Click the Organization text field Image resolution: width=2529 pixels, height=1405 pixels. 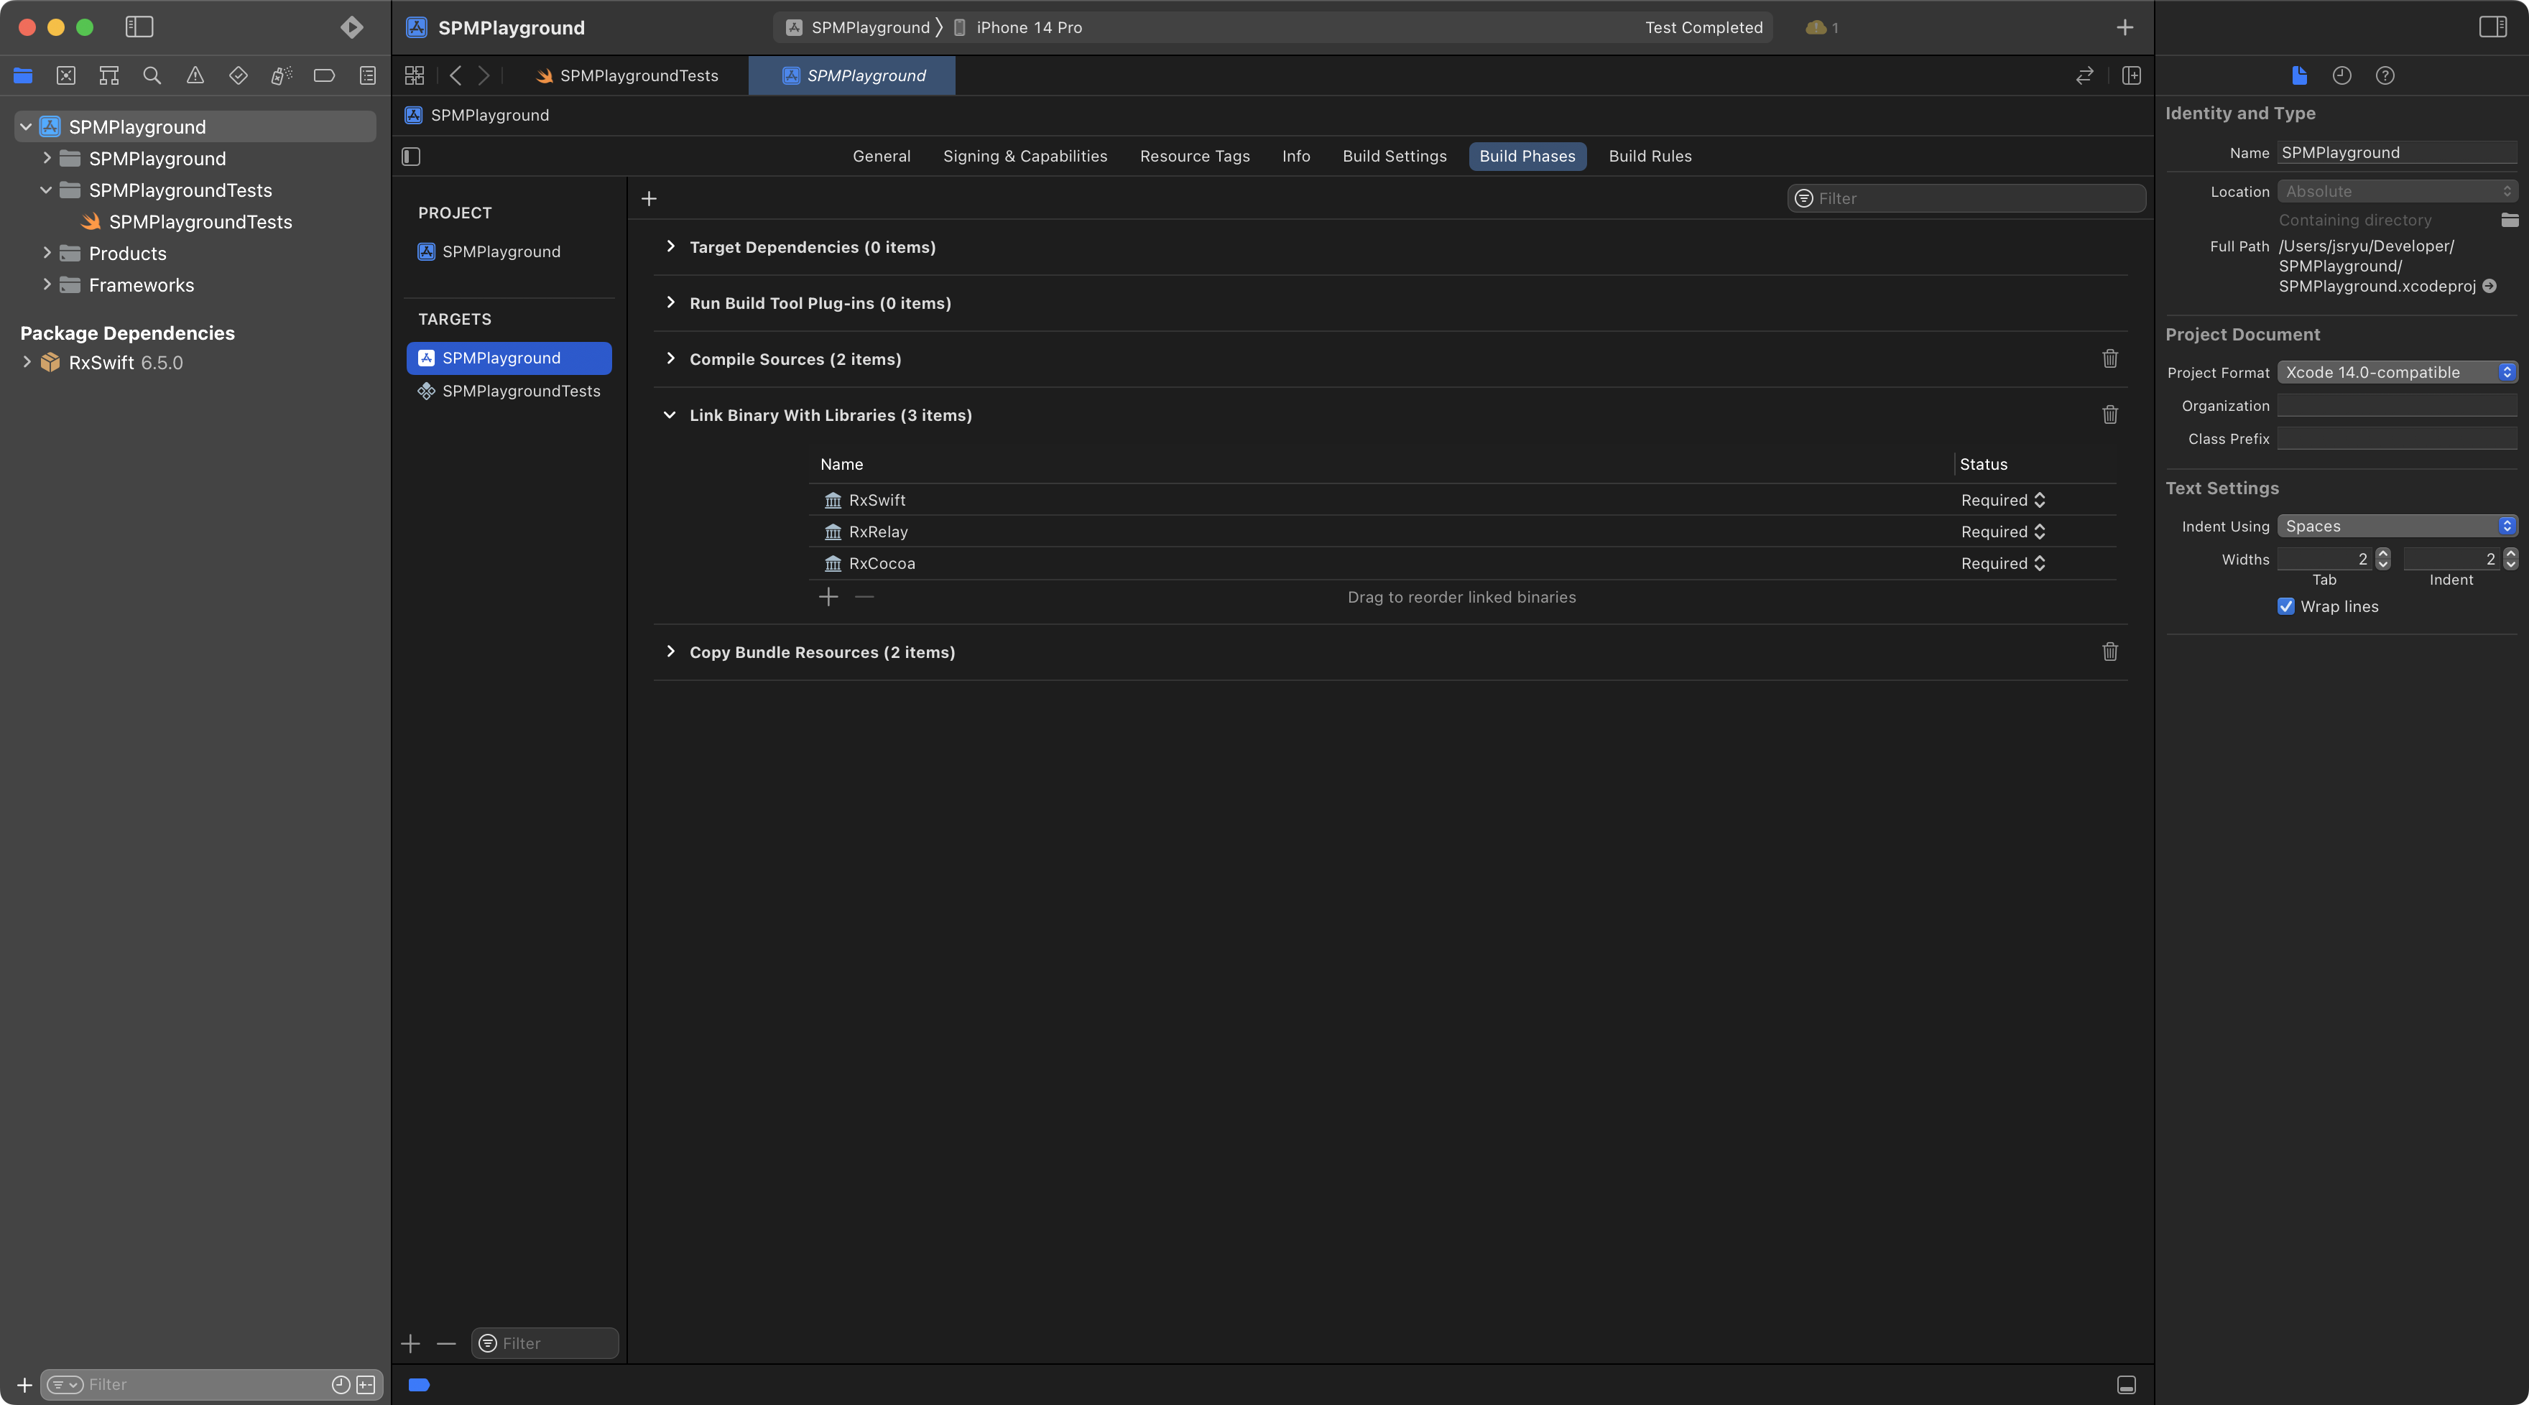tap(2397, 406)
